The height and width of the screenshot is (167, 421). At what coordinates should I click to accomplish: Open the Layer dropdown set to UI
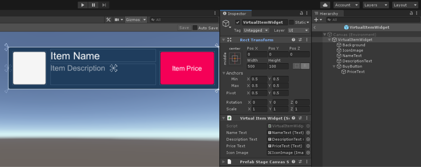coord(299,30)
